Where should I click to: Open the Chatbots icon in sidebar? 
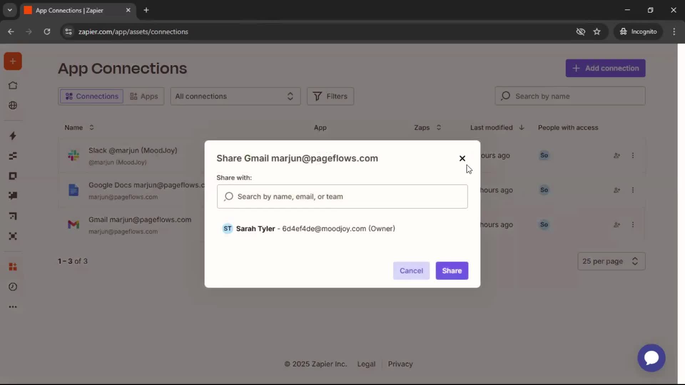click(13, 196)
